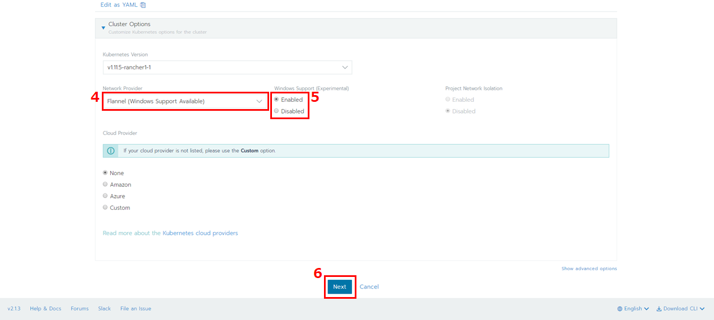
Task: Open the Network Provider Flannel dropdown
Action: coord(185,101)
